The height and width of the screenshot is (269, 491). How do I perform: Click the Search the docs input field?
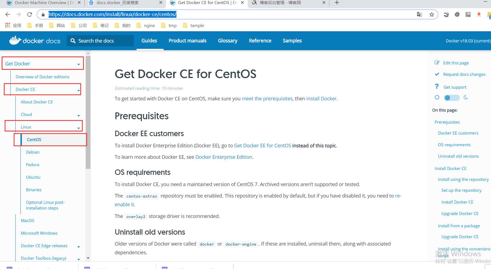point(100,41)
